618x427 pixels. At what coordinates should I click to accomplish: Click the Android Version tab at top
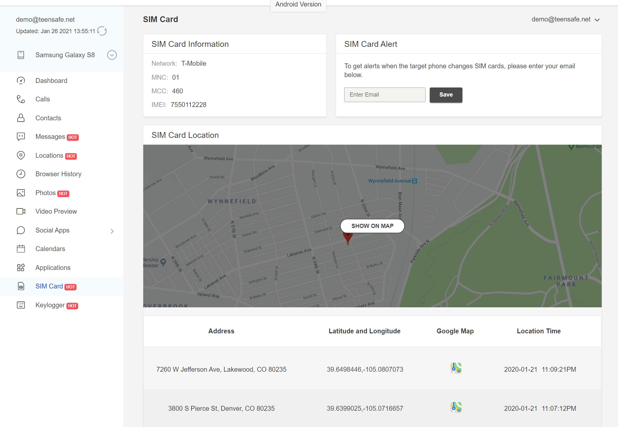(298, 5)
